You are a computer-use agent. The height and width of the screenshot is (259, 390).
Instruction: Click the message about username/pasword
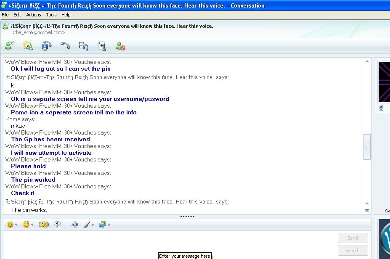(x=90, y=99)
